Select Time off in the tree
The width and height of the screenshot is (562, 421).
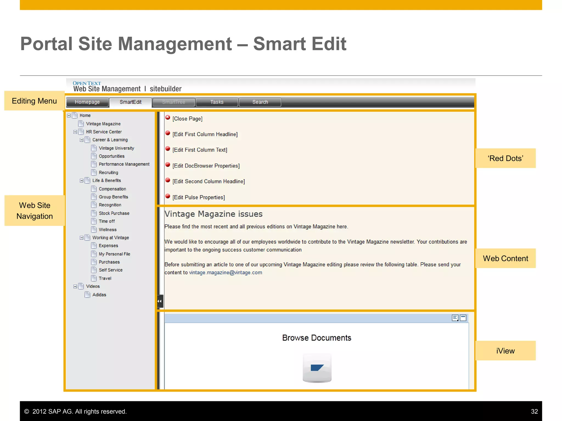107,221
